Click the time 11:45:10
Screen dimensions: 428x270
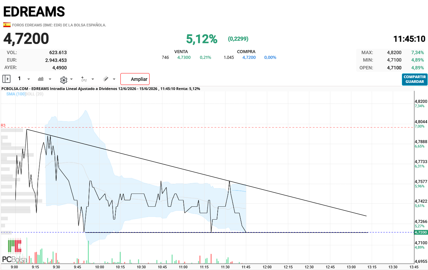coord(409,39)
